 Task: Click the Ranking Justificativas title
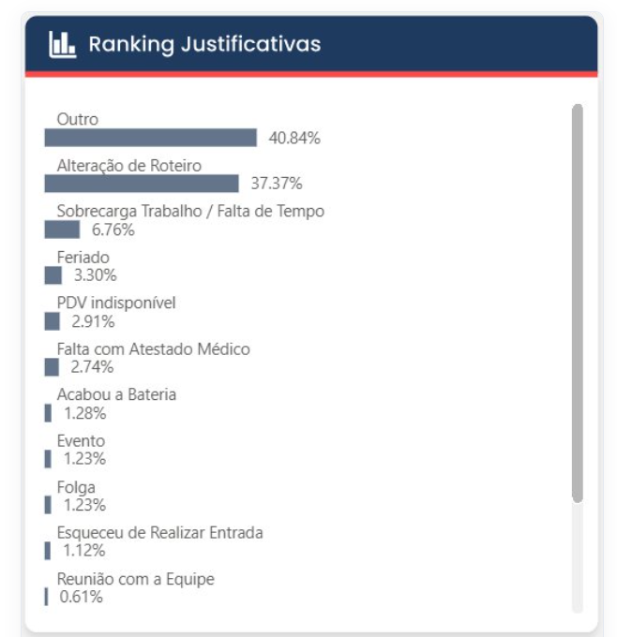point(204,44)
